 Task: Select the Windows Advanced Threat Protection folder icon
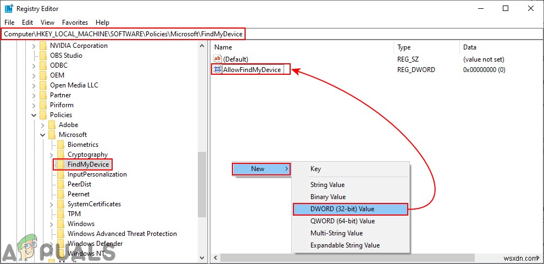tap(60, 234)
